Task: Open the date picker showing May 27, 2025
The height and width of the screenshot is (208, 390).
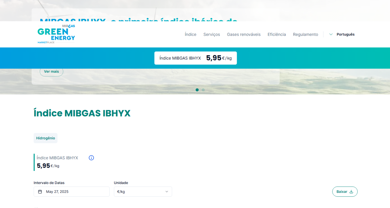Action: (72, 192)
